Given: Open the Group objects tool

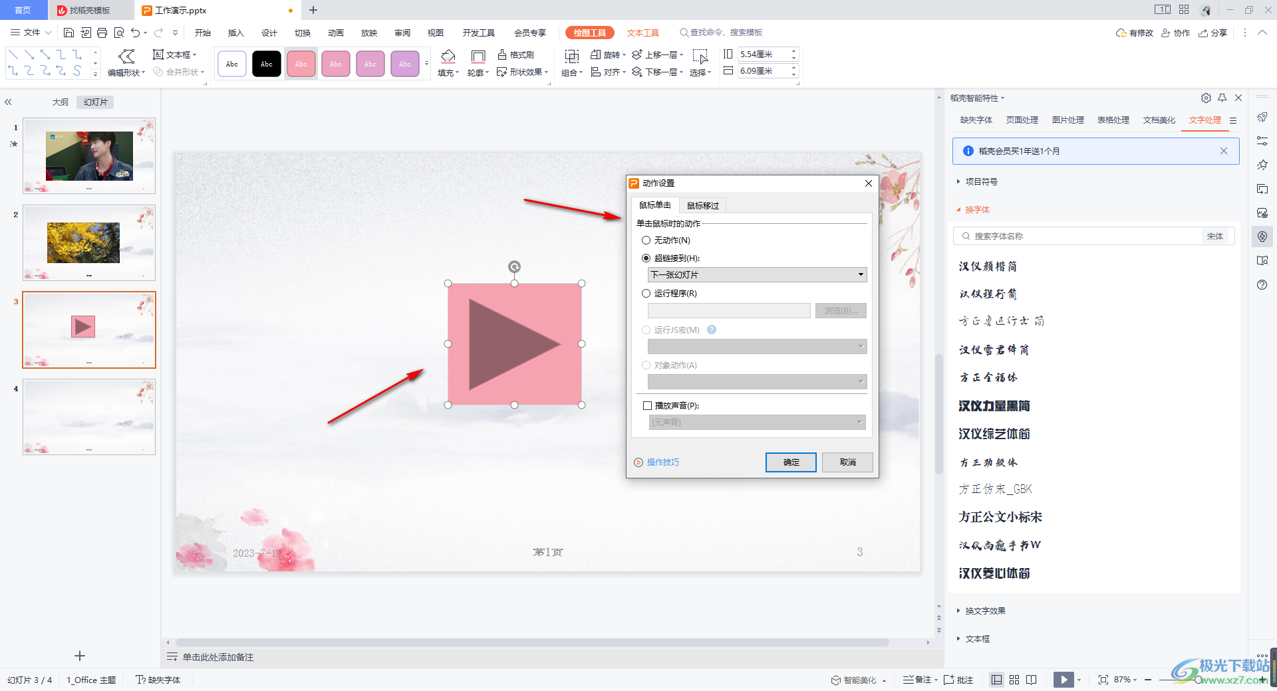Looking at the screenshot, I should (571, 63).
